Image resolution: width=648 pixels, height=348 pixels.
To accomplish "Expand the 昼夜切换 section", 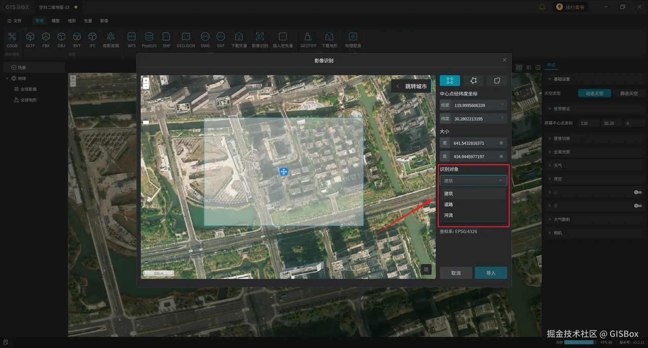I will click(562, 138).
